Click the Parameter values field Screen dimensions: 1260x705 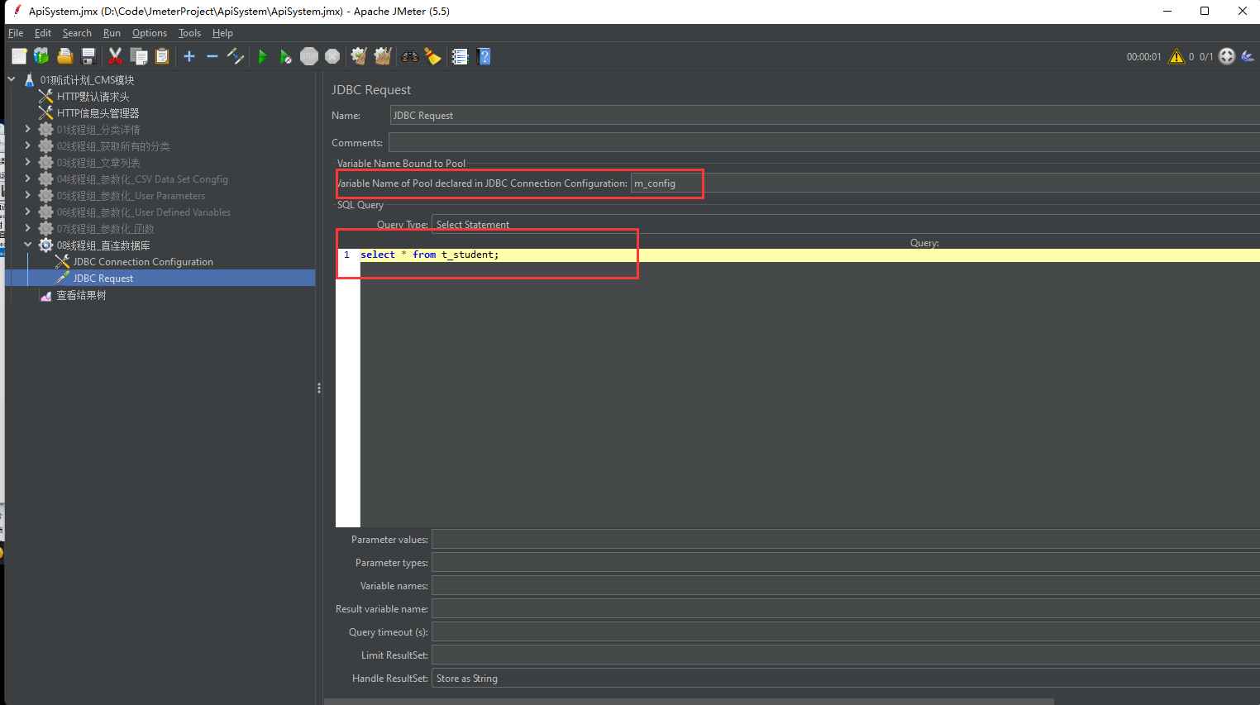845,540
